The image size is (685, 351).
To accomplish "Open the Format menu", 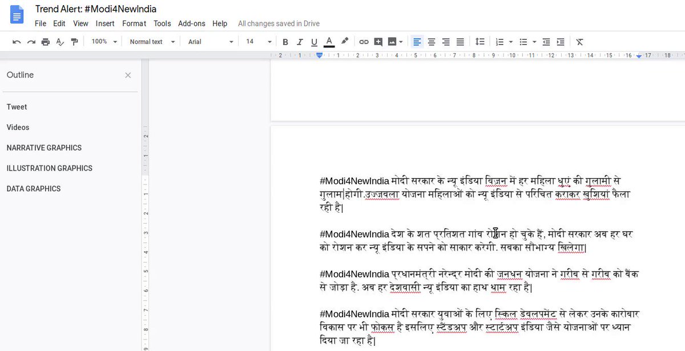I will [134, 23].
